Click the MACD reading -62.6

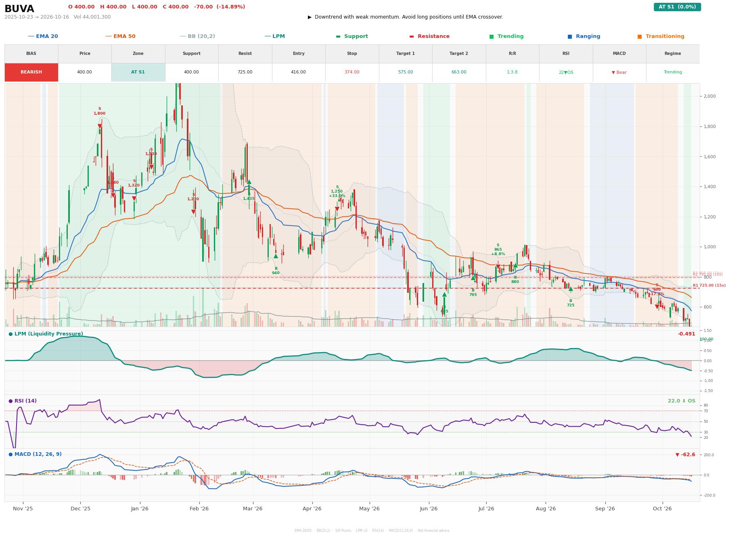point(685,455)
